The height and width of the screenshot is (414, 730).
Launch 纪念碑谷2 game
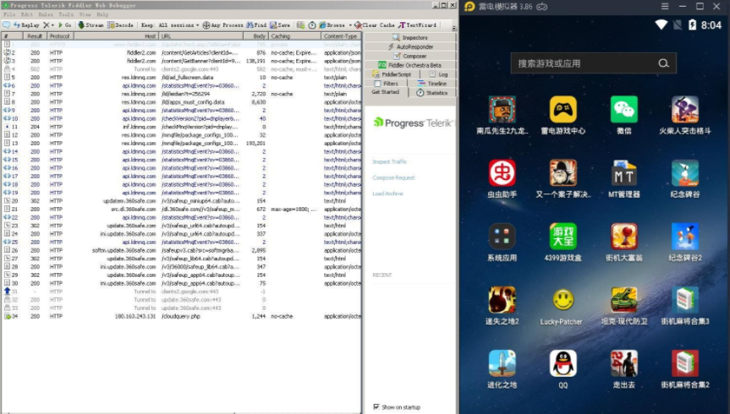pyautogui.click(x=685, y=242)
